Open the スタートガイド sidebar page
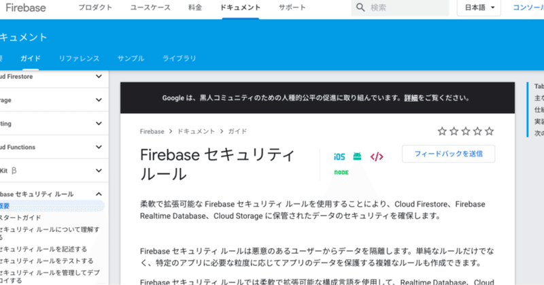544x285 pixels. pos(20,218)
